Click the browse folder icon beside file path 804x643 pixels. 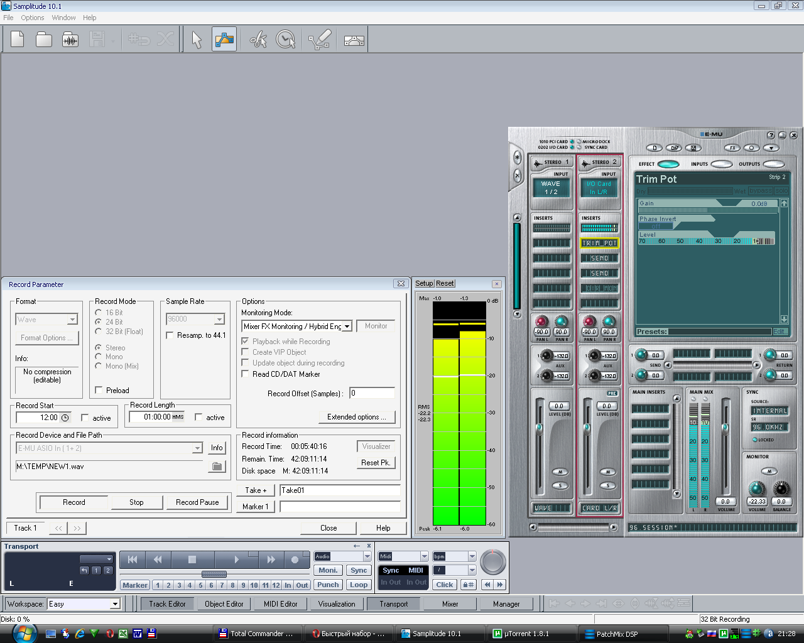click(x=217, y=467)
